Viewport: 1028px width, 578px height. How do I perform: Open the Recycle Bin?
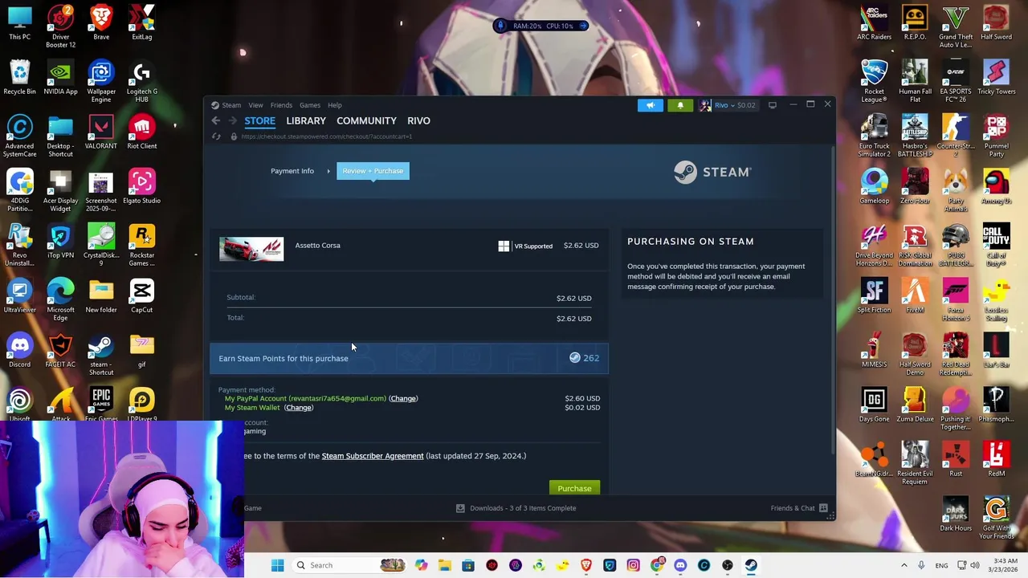19,77
